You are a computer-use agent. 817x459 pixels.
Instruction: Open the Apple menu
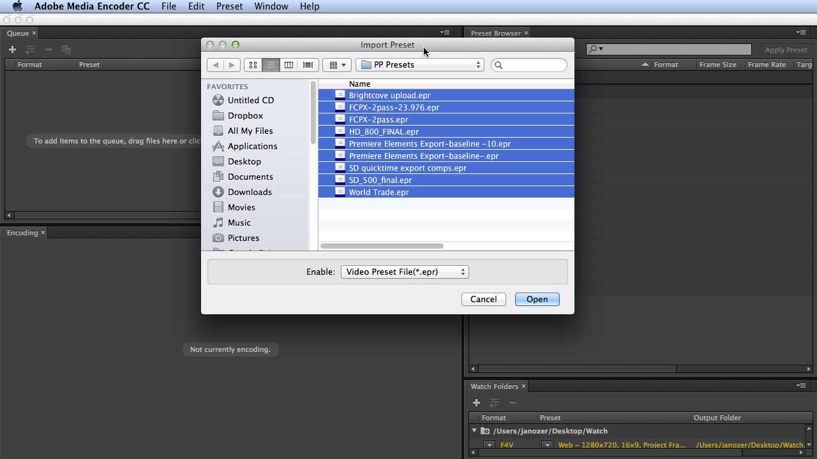tap(17, 6)
